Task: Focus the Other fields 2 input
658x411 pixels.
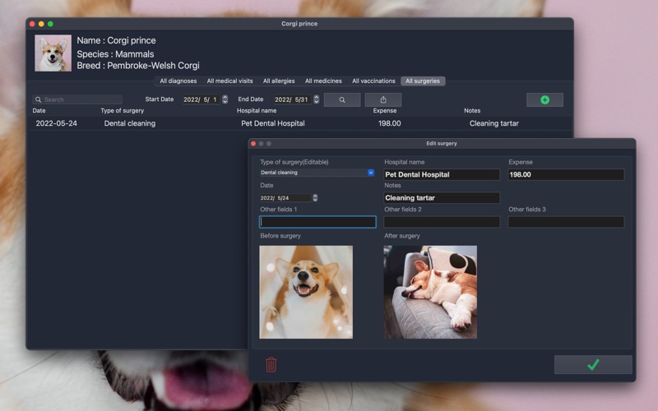Action: [442, 222]
